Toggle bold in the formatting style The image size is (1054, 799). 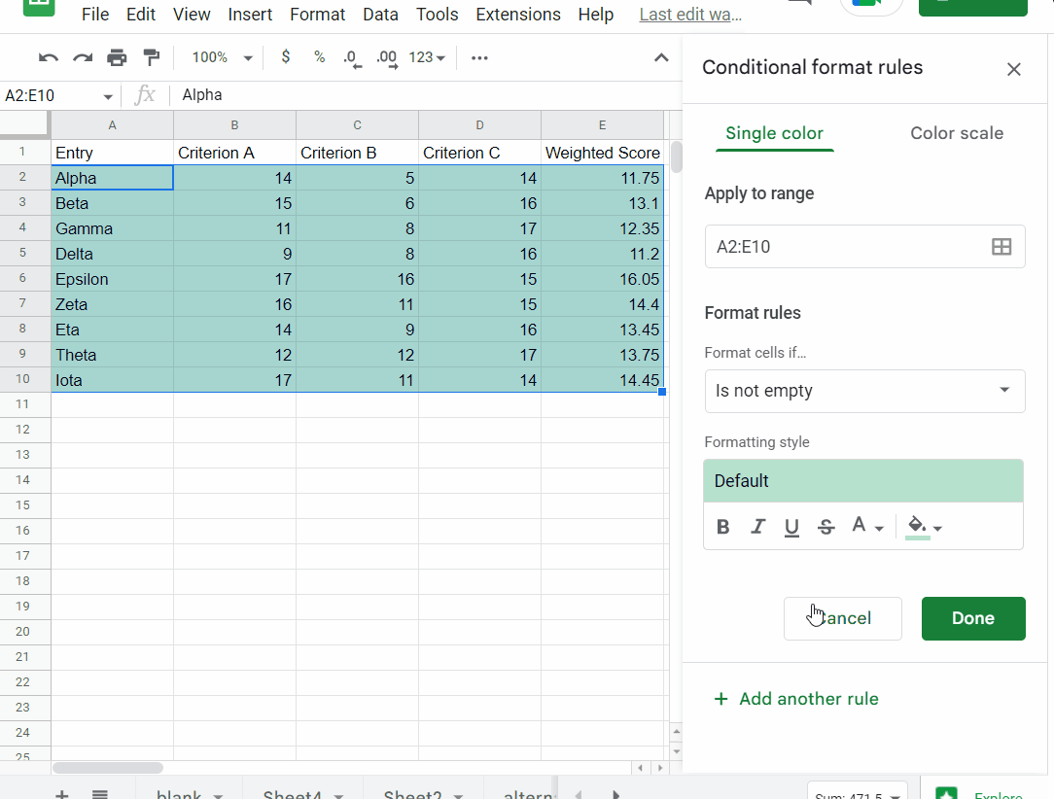coord(722,526)
